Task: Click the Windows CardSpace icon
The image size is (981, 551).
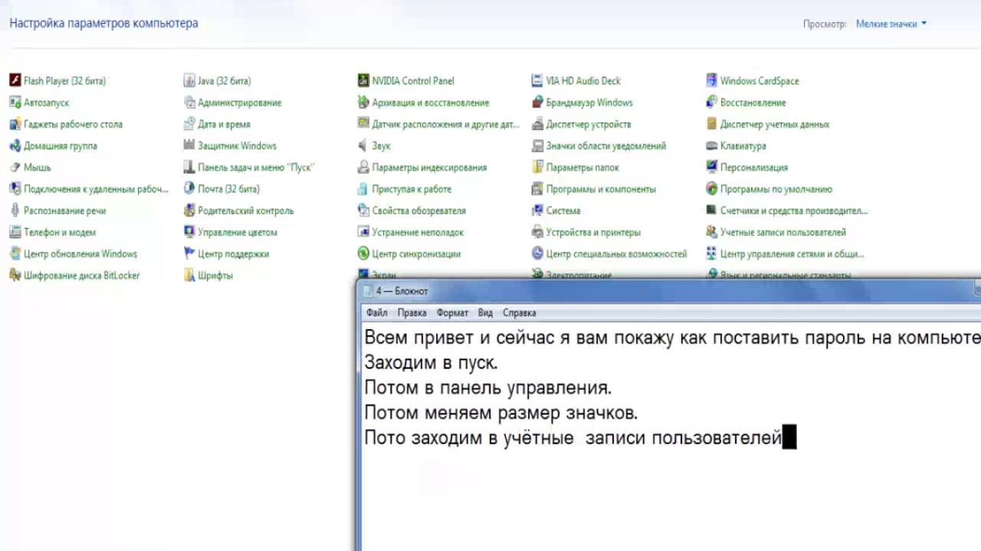Action: point(712,80)
